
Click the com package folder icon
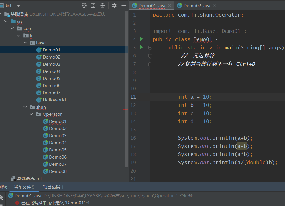(19, 28)
